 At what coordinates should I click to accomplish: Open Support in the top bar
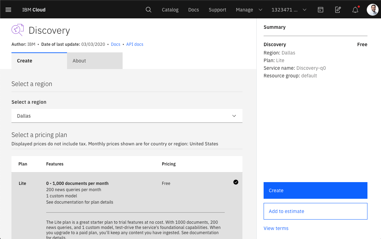217,10
